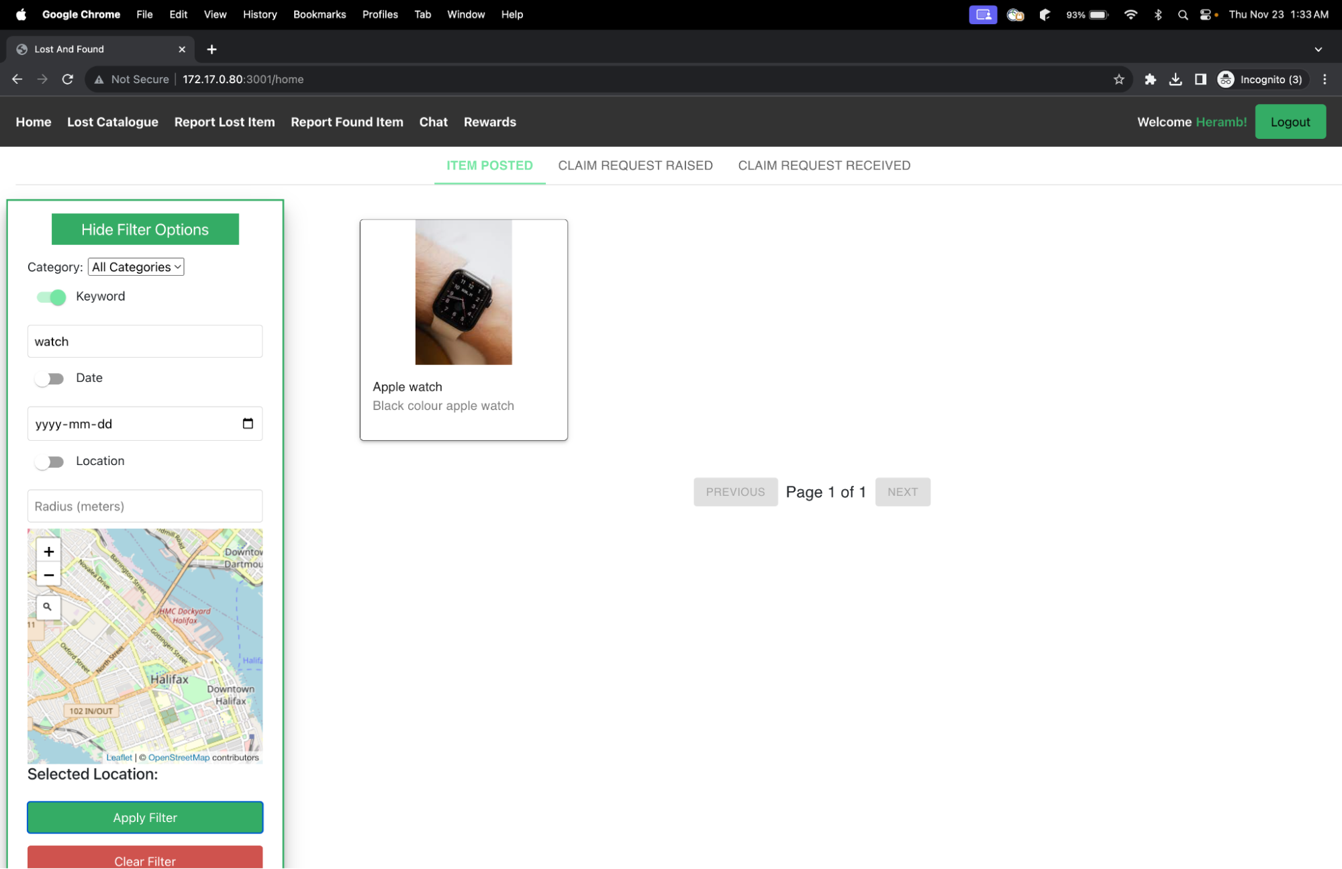Disable the Keyword filter toggle
1342x869 pixels.
(x=51, y=297)
